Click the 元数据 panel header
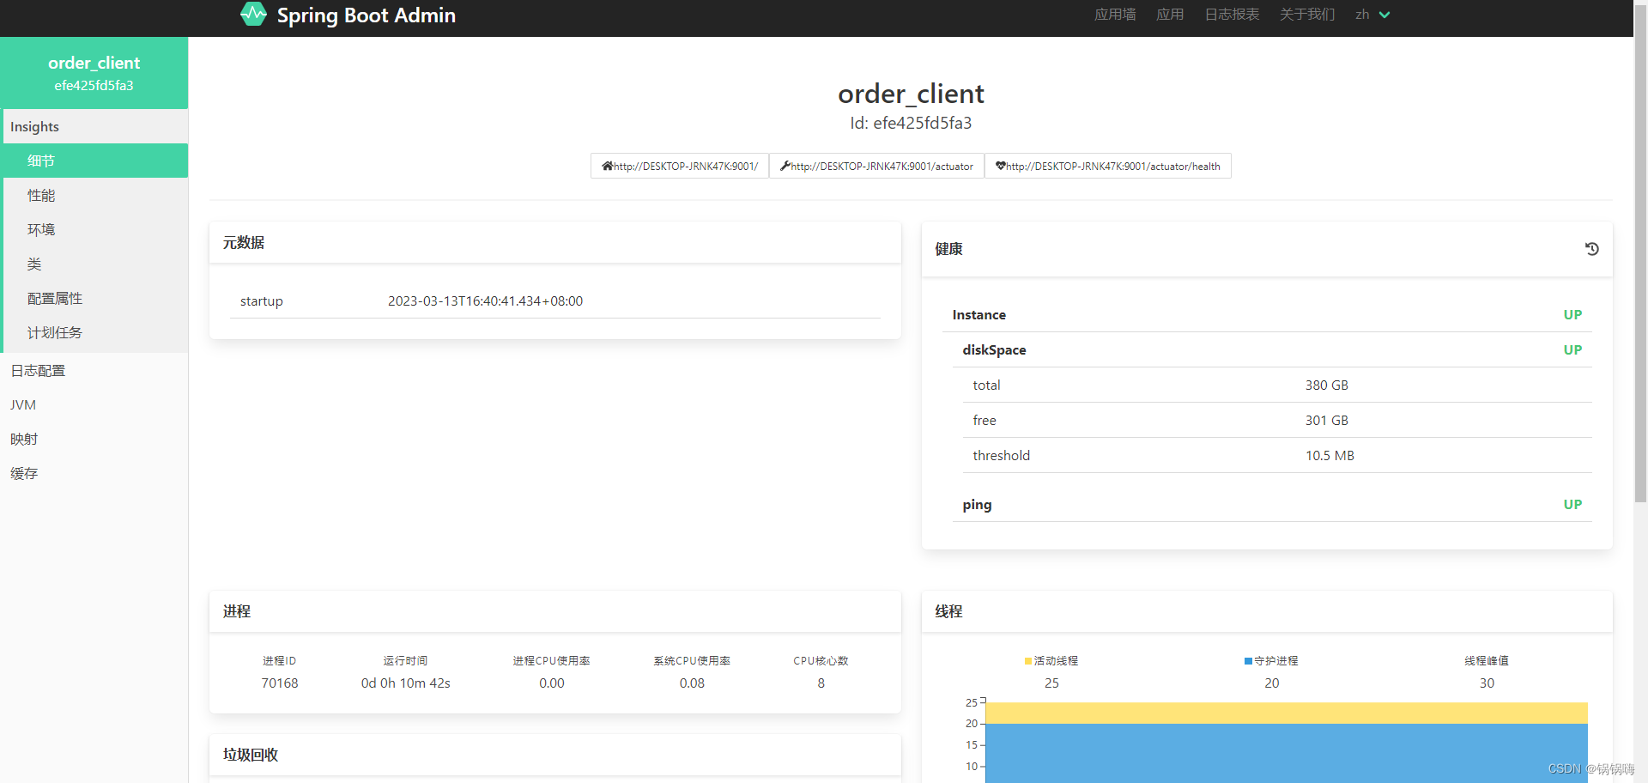Image resolution: width=1648 pixels, height=783 pixels. [x=555, y=243]
